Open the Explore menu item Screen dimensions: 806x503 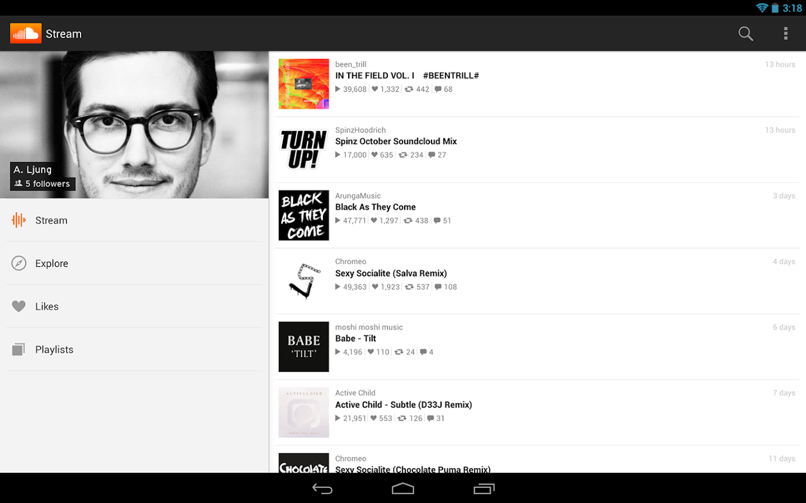[x=134, y=263]
